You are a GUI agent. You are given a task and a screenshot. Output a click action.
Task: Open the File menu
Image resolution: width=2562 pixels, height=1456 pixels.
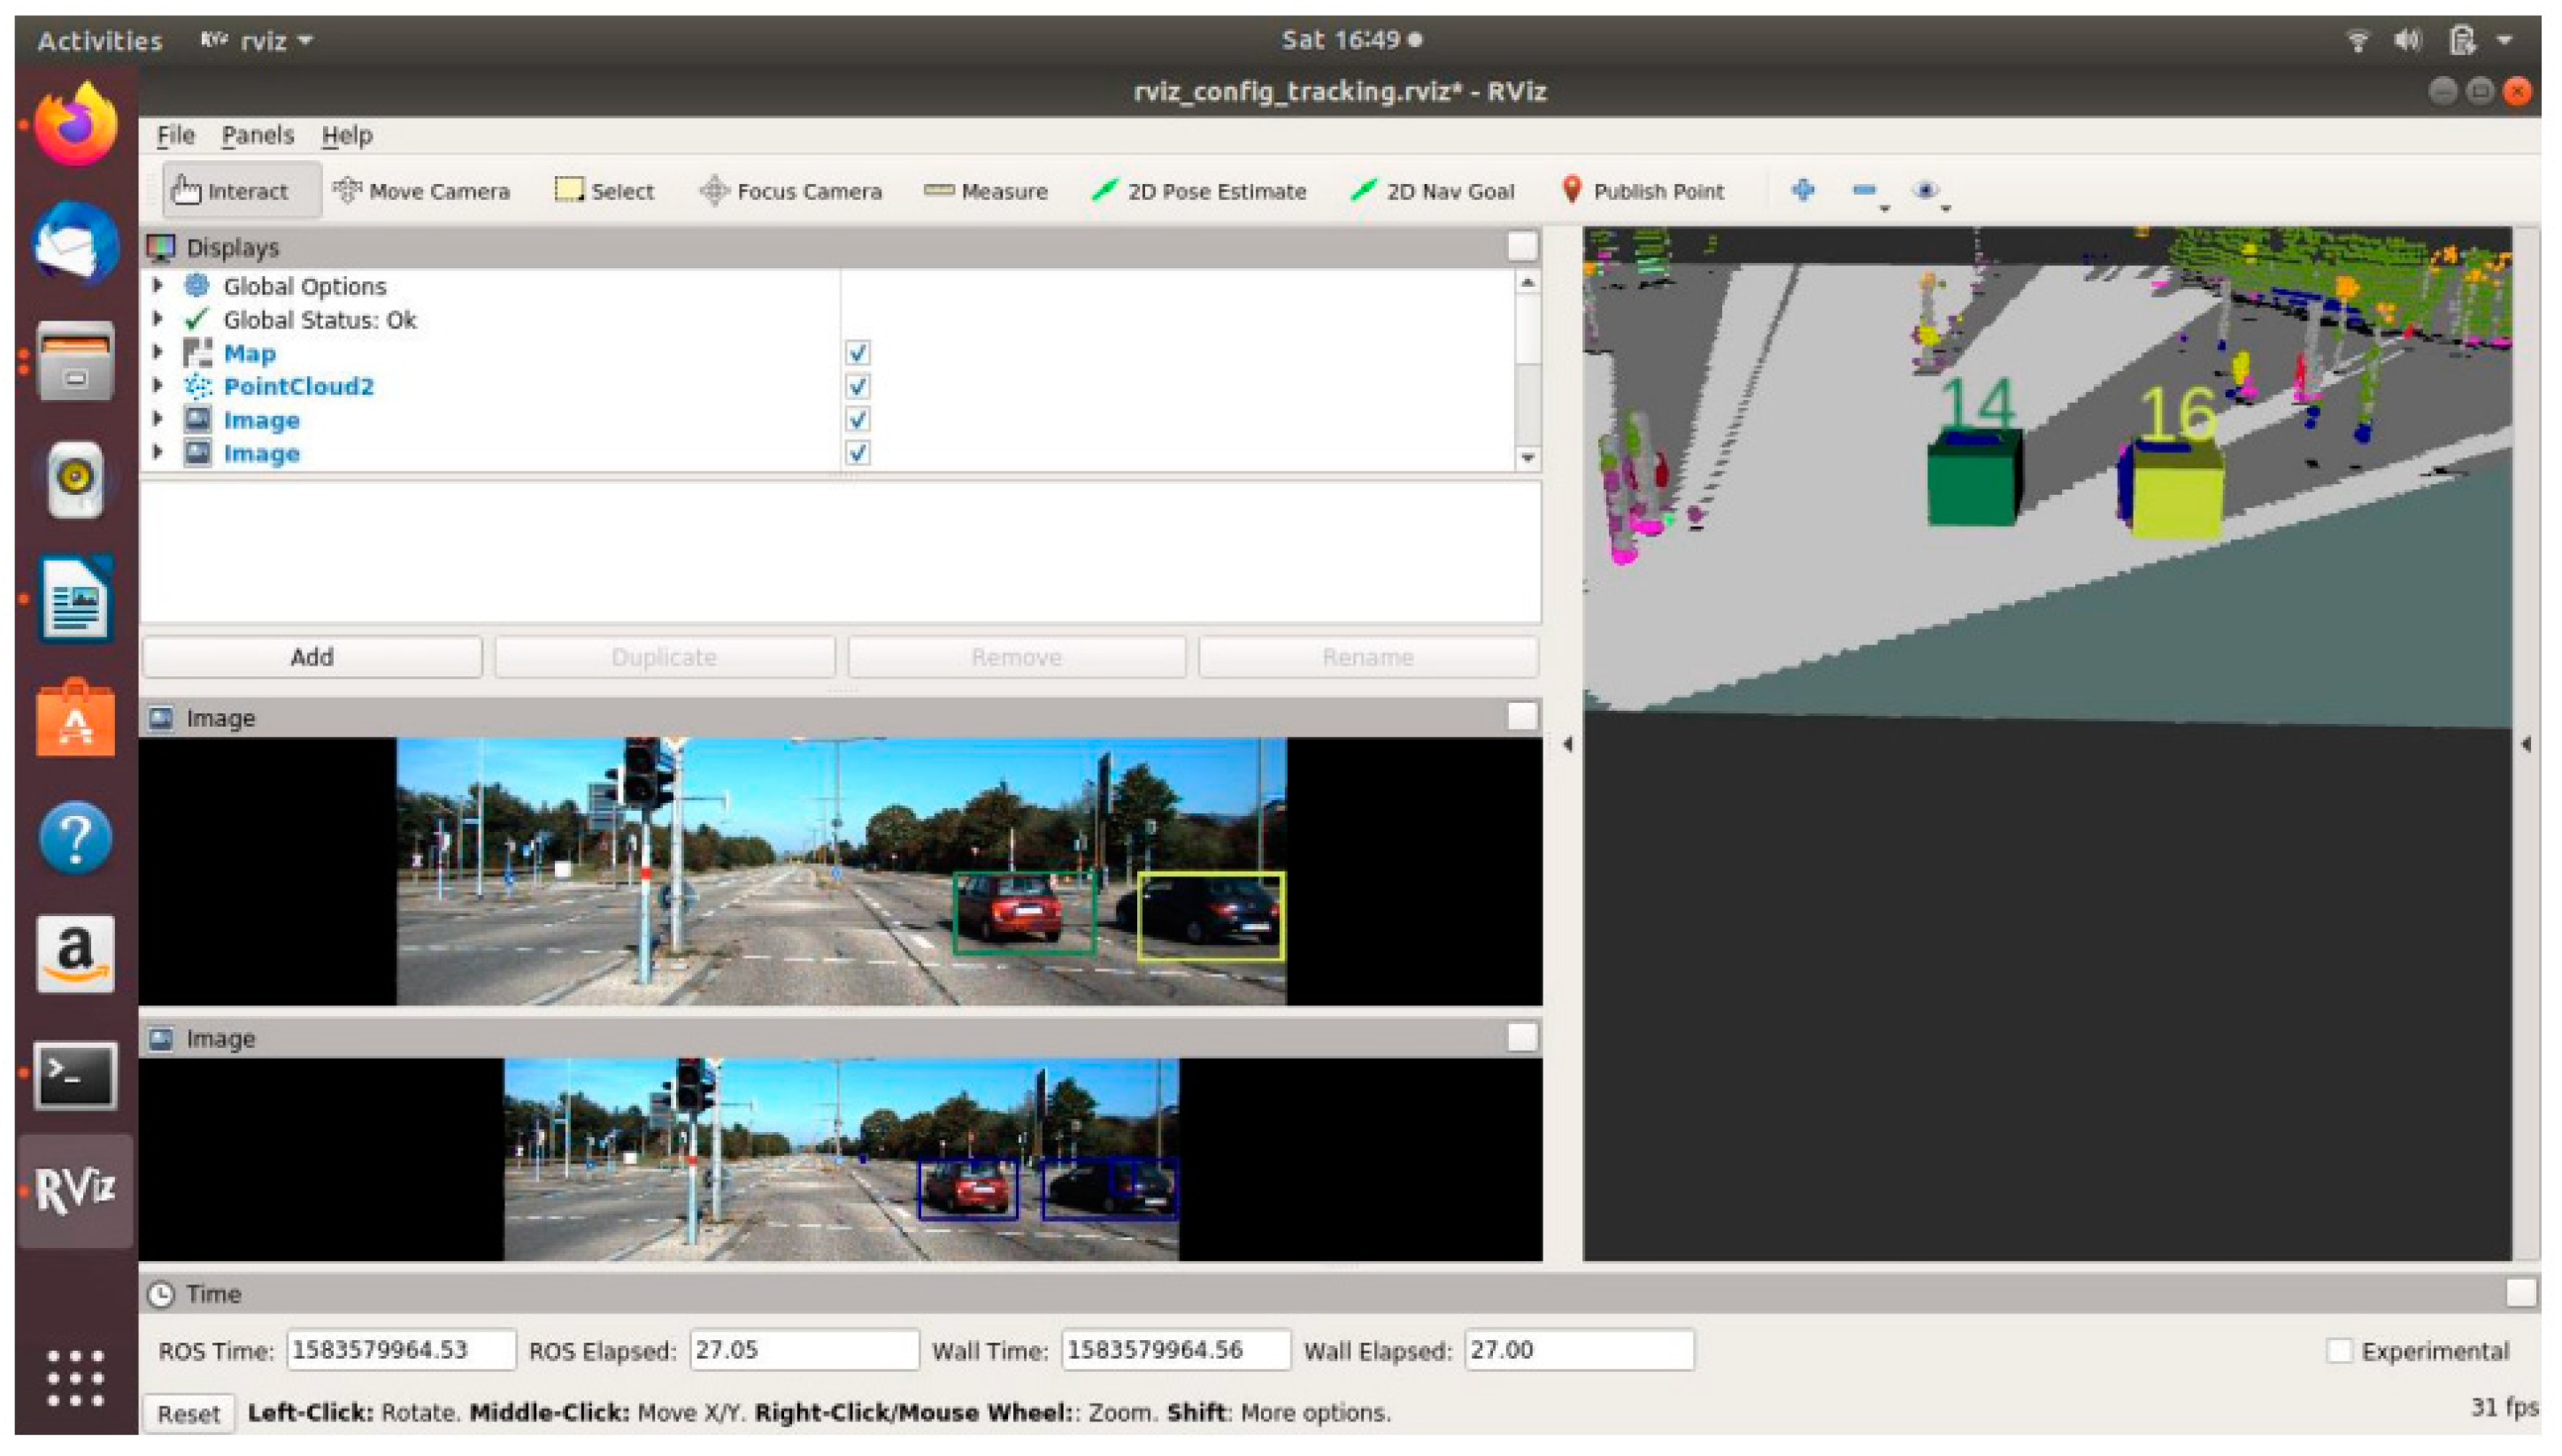click(175, 135)
